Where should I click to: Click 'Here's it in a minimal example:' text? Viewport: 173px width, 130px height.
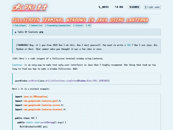pos(31,89)
